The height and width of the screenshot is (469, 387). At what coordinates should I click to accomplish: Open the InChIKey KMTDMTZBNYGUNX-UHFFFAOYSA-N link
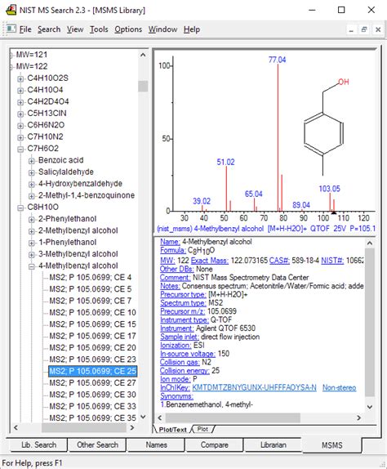click(254, 387)
